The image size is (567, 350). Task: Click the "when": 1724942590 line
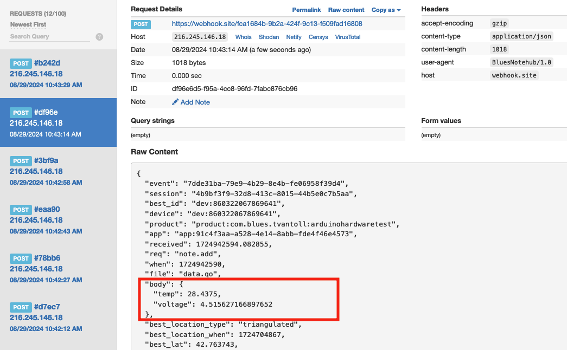(185, 264)
